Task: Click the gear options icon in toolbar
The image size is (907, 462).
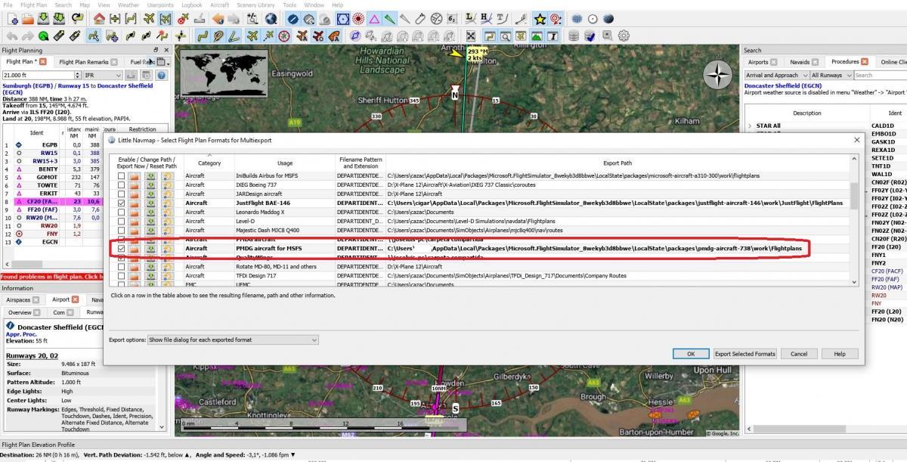Action: point(624,36)
